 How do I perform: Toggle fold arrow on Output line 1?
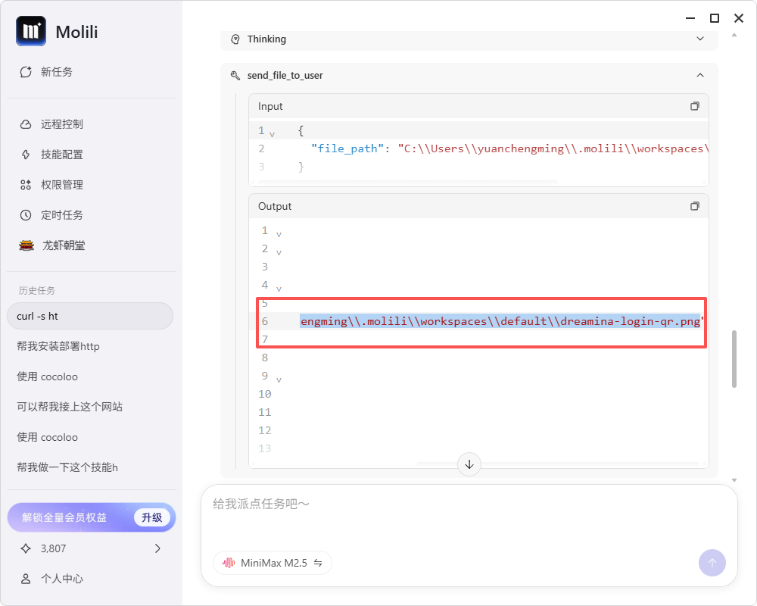[x=279, y=234]
